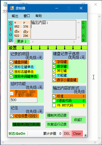Image resolution: width=102 pixels, height=145 pixels.
Task: Click the 状态:GoOn status text
Action: click(17, 134)
